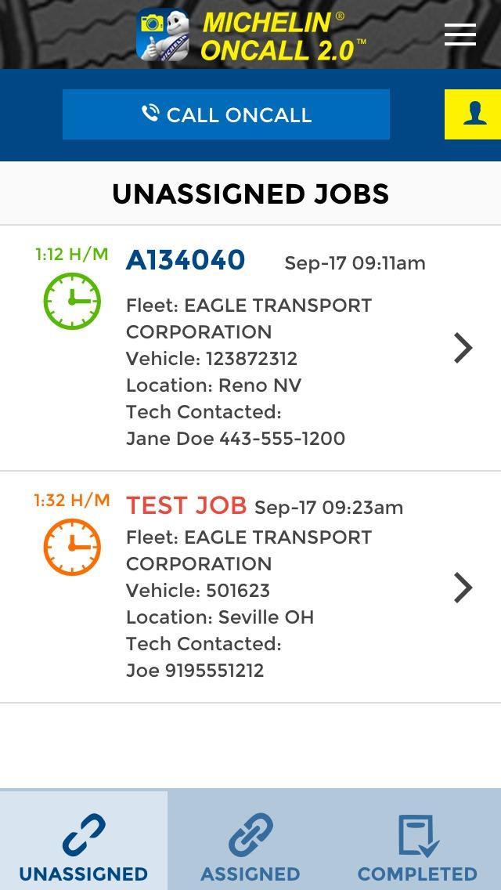Tap the phone icon in Call OnCall

150,114
